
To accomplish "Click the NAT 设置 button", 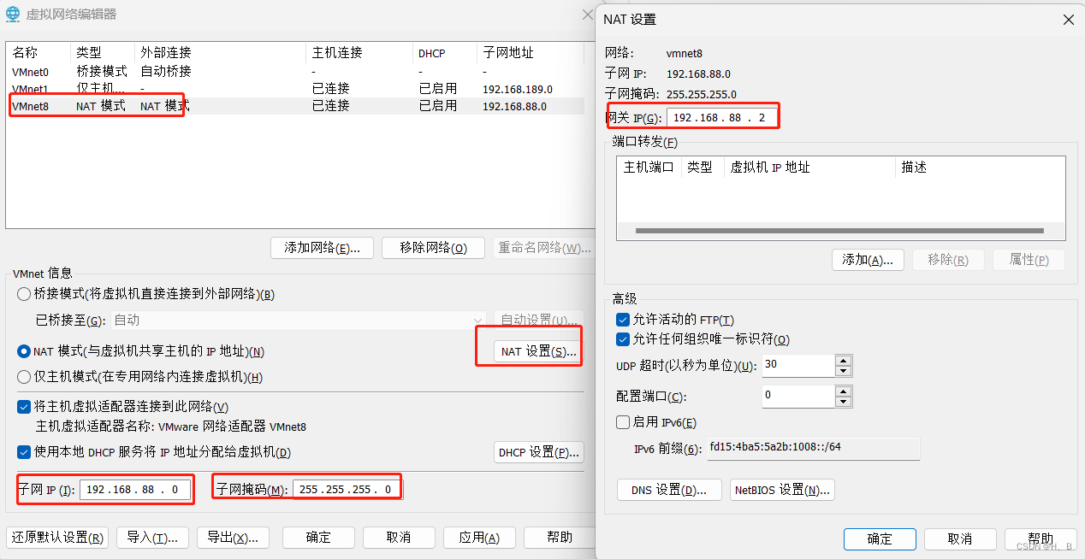I will [538, 351].
